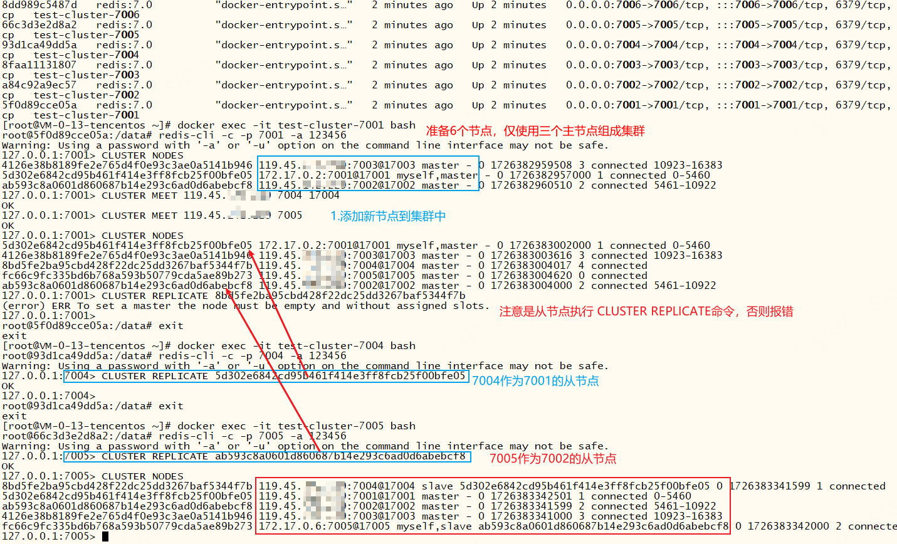
Task: Click the container name test-cluster-7003
Action: coord(87,75)
